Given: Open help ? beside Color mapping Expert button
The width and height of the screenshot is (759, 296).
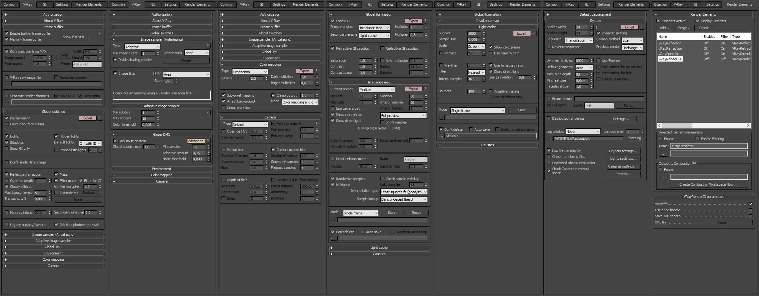Looking at the screenshot, I should (316, 71).
